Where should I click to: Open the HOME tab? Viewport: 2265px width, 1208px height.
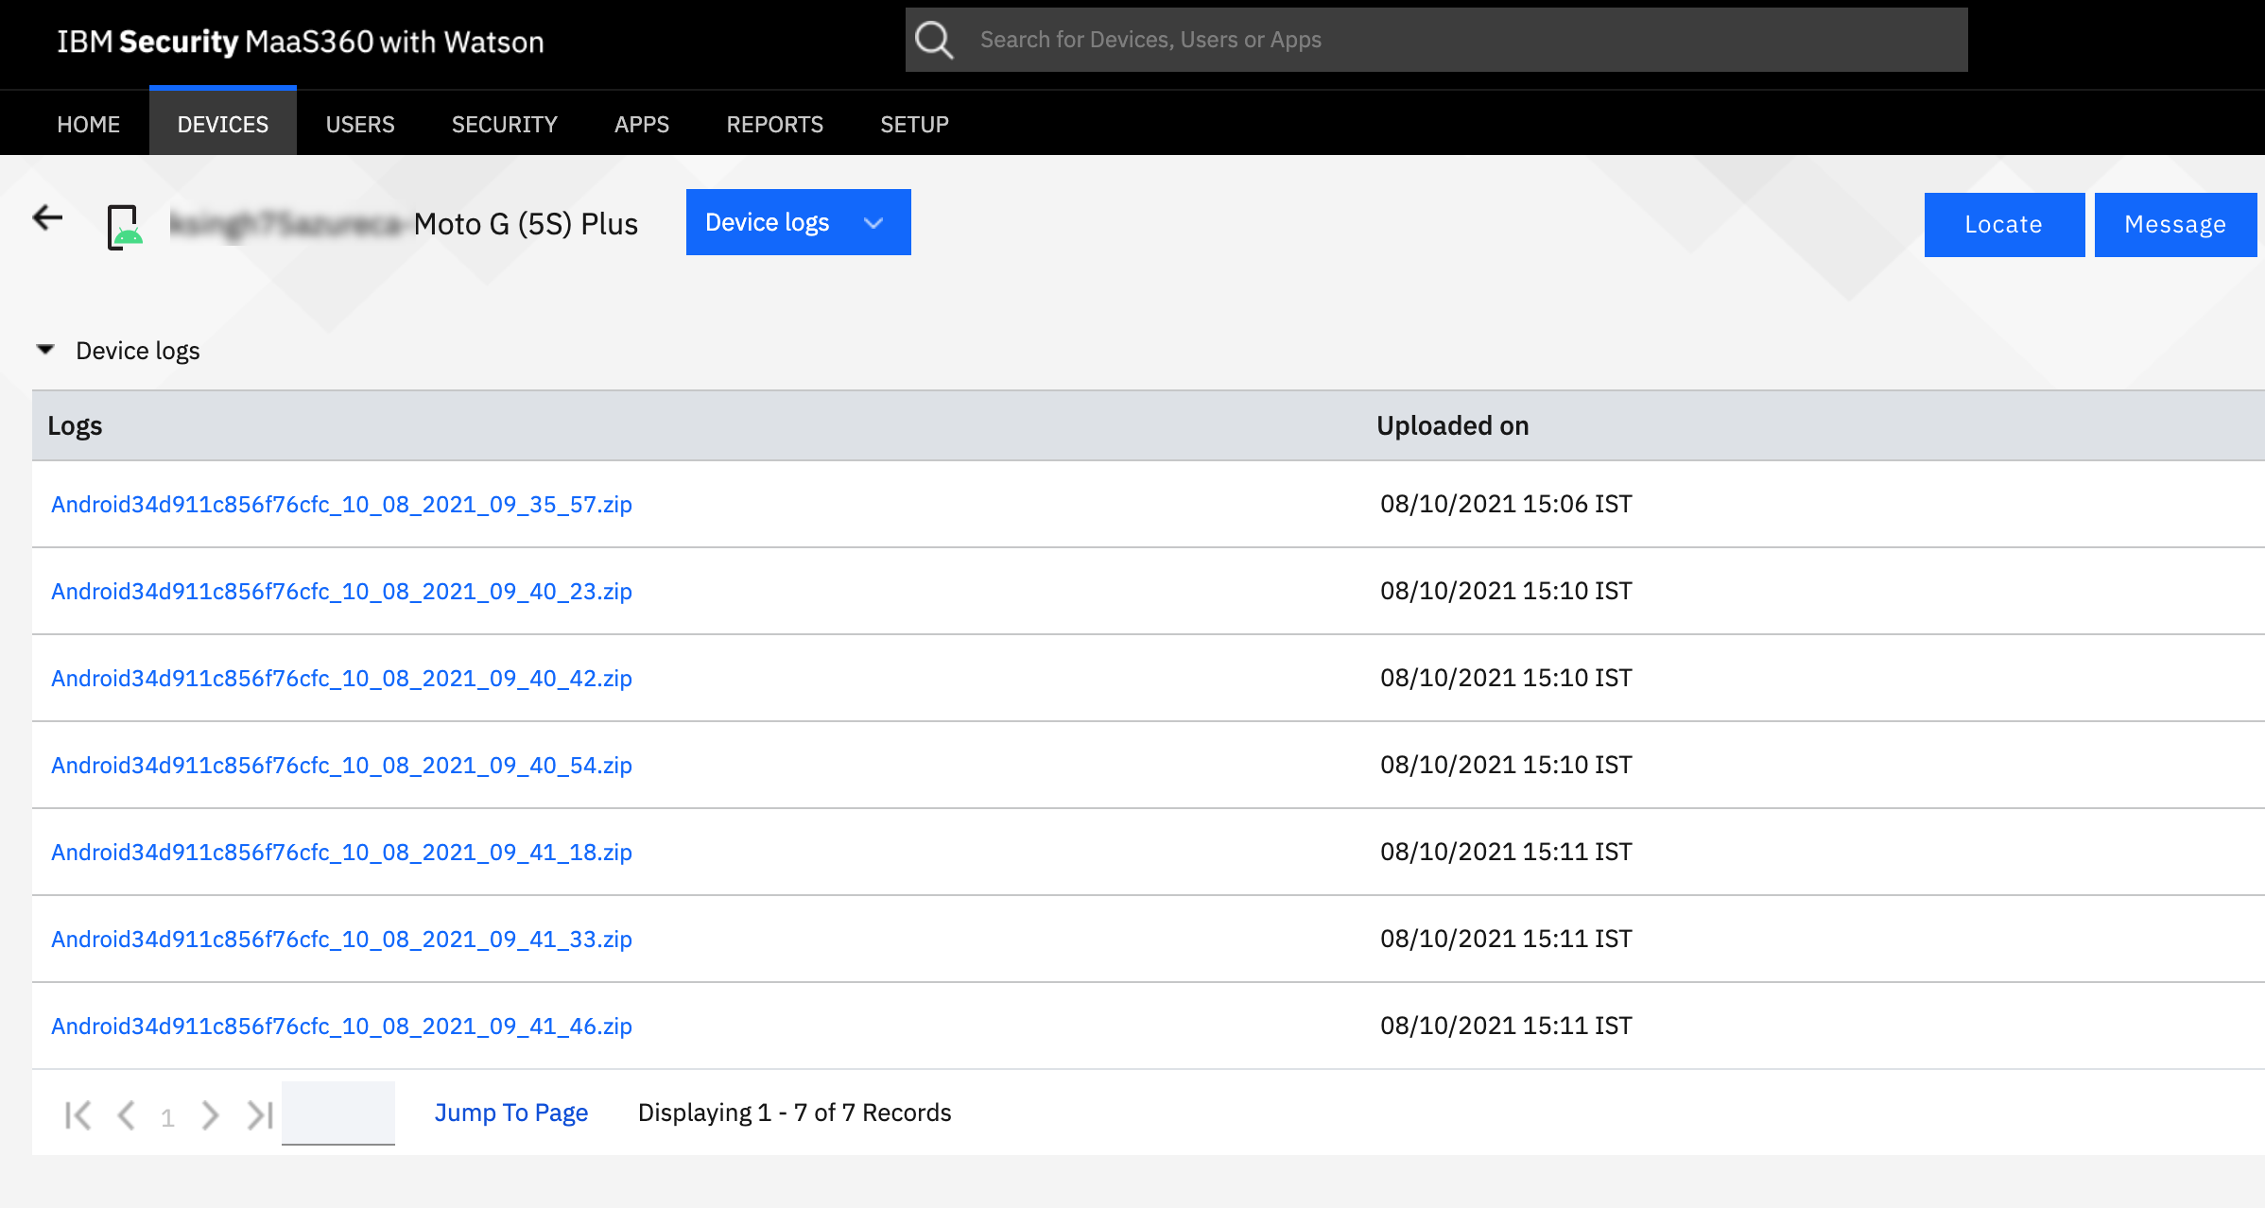89,124
